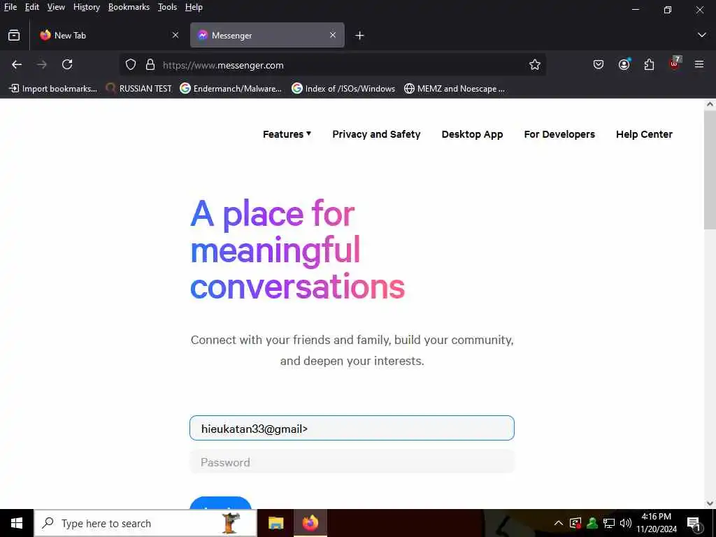Screen dimensions: 716x537
Task: Open the Edit menu
Action: point(31,7)
